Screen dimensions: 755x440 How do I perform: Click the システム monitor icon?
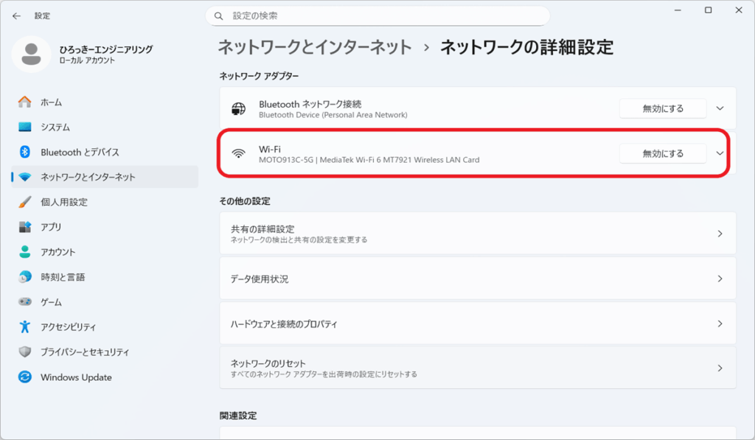click(x=24, y=127)
